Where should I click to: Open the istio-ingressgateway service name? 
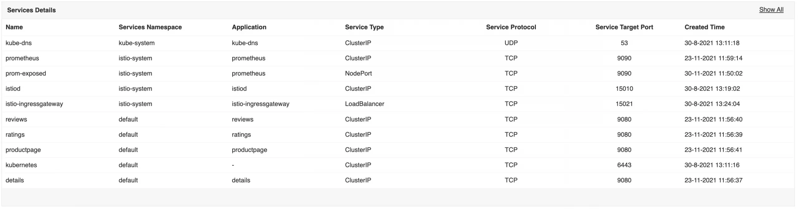pos(34,104)
